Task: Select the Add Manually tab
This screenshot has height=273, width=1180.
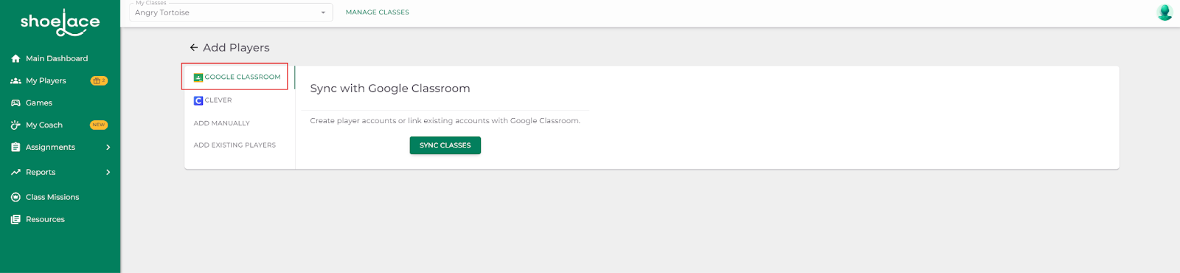Action: click(221, 123)
